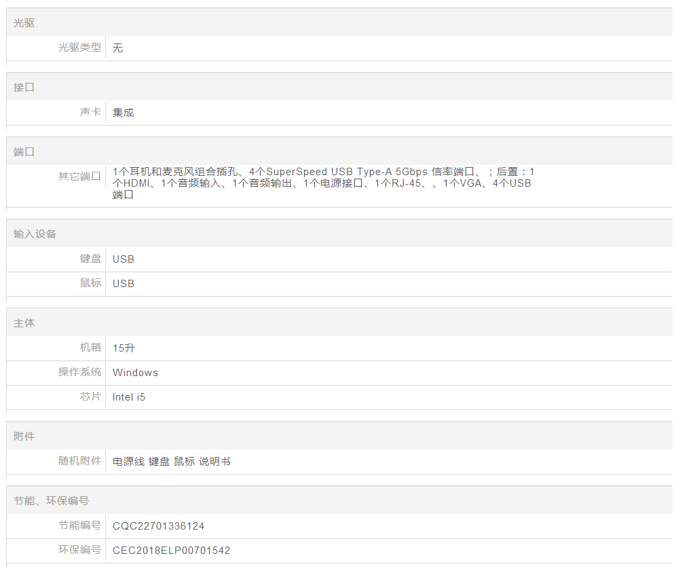This screenshot has width=682, height=573.
Task: Click the USB value in the 鼠标 row
Action: [124, 284]
